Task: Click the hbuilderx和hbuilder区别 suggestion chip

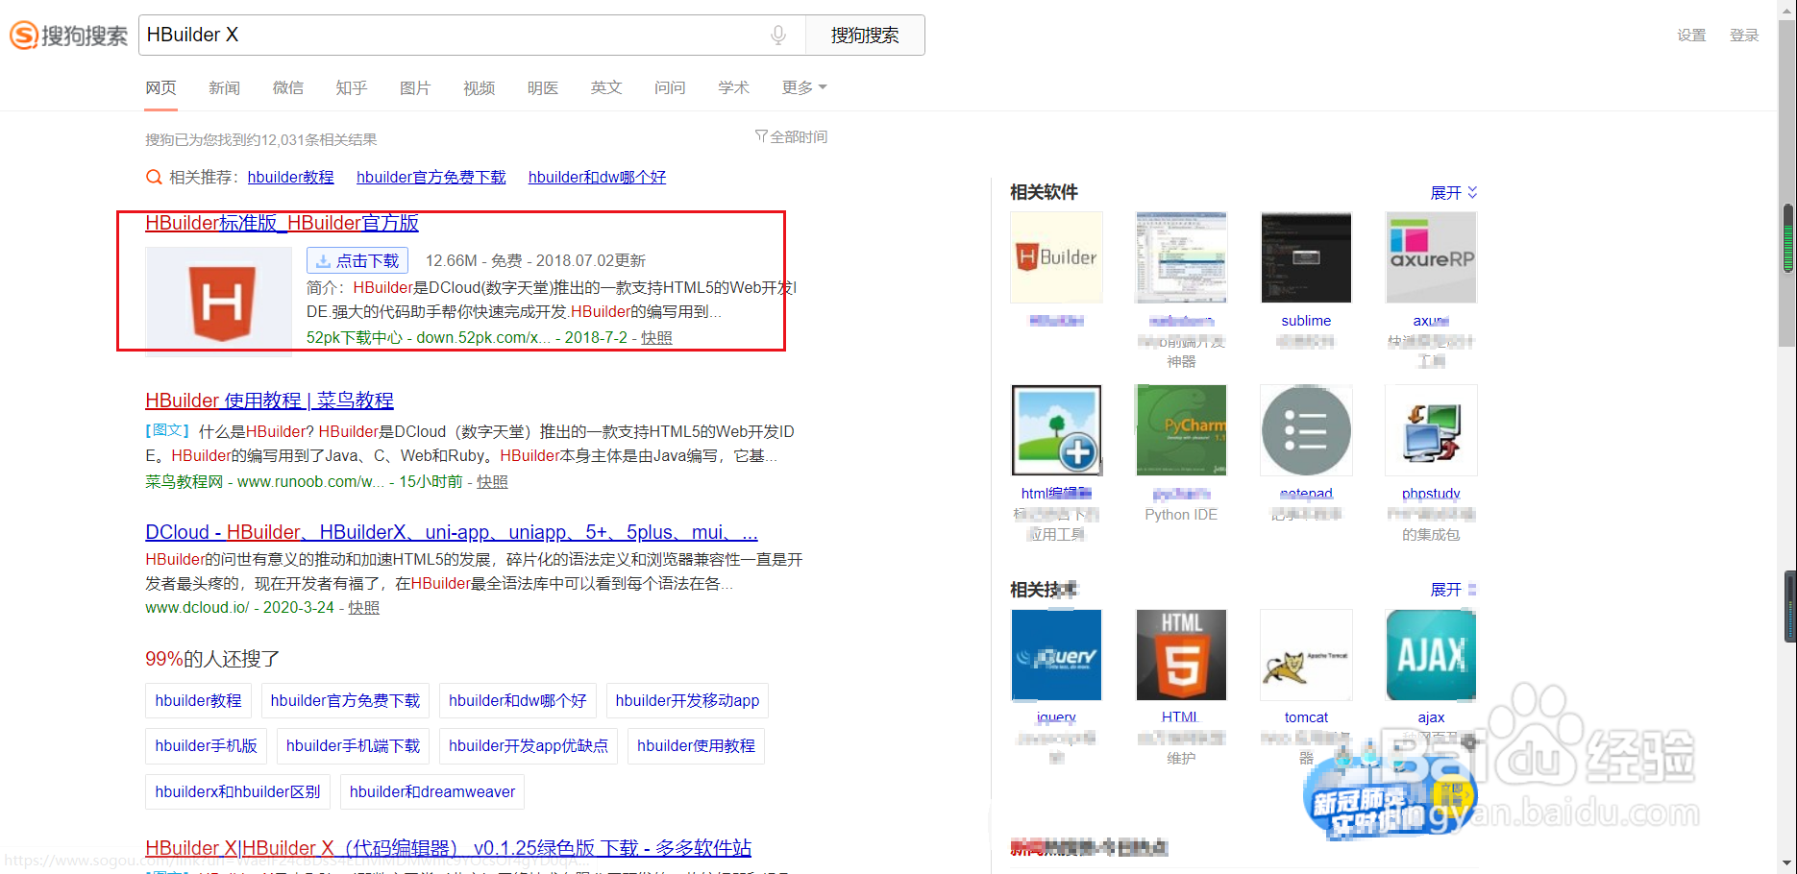Action: click(x=237, y=792)
